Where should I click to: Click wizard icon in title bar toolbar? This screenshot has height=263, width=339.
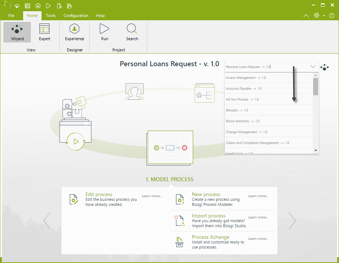point(17,6)
